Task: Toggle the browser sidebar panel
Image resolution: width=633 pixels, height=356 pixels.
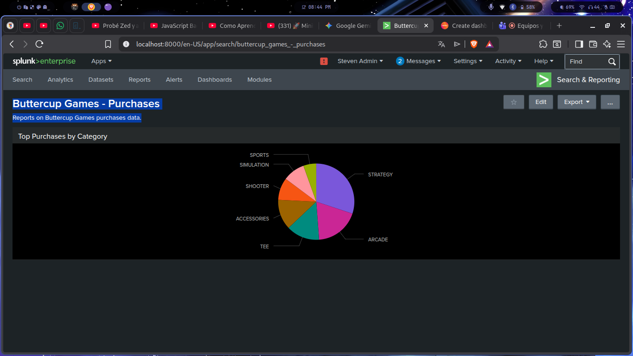Action: click(579, 44)
